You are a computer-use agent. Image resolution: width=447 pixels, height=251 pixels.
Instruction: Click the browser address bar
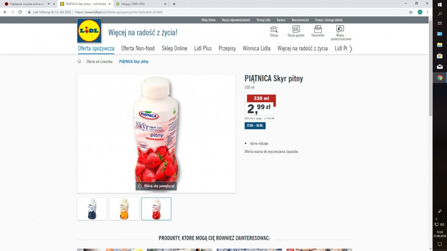click(217, 12)
